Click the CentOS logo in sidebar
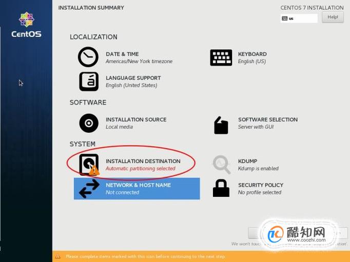Image resolution: width=350 pixels, height=262 pixels. click(x=26, y=25)
